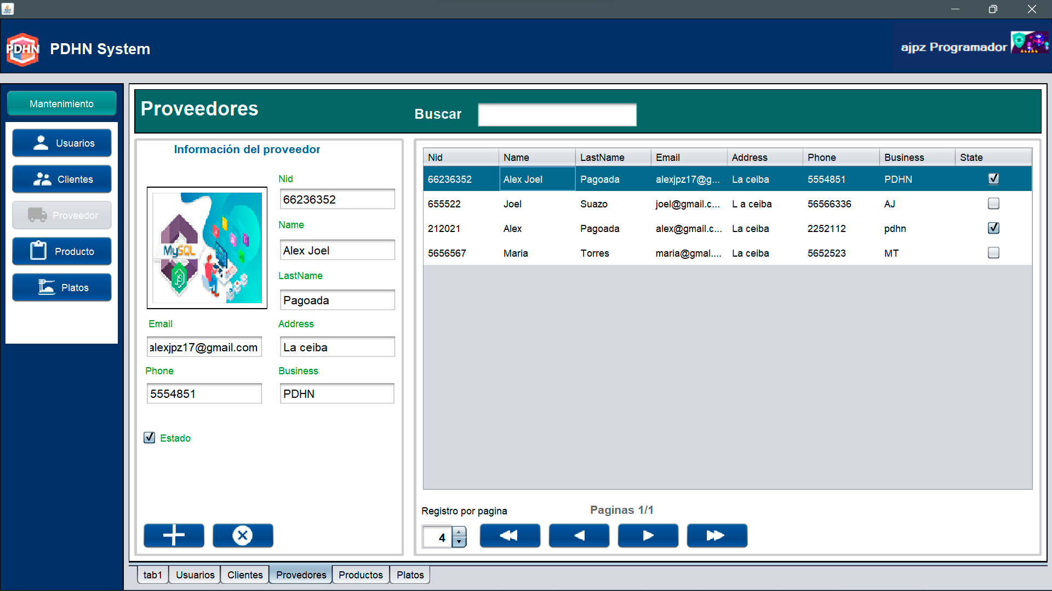Check the State box for Joel Suazo

pyautogui.click(x=993, y=204)
